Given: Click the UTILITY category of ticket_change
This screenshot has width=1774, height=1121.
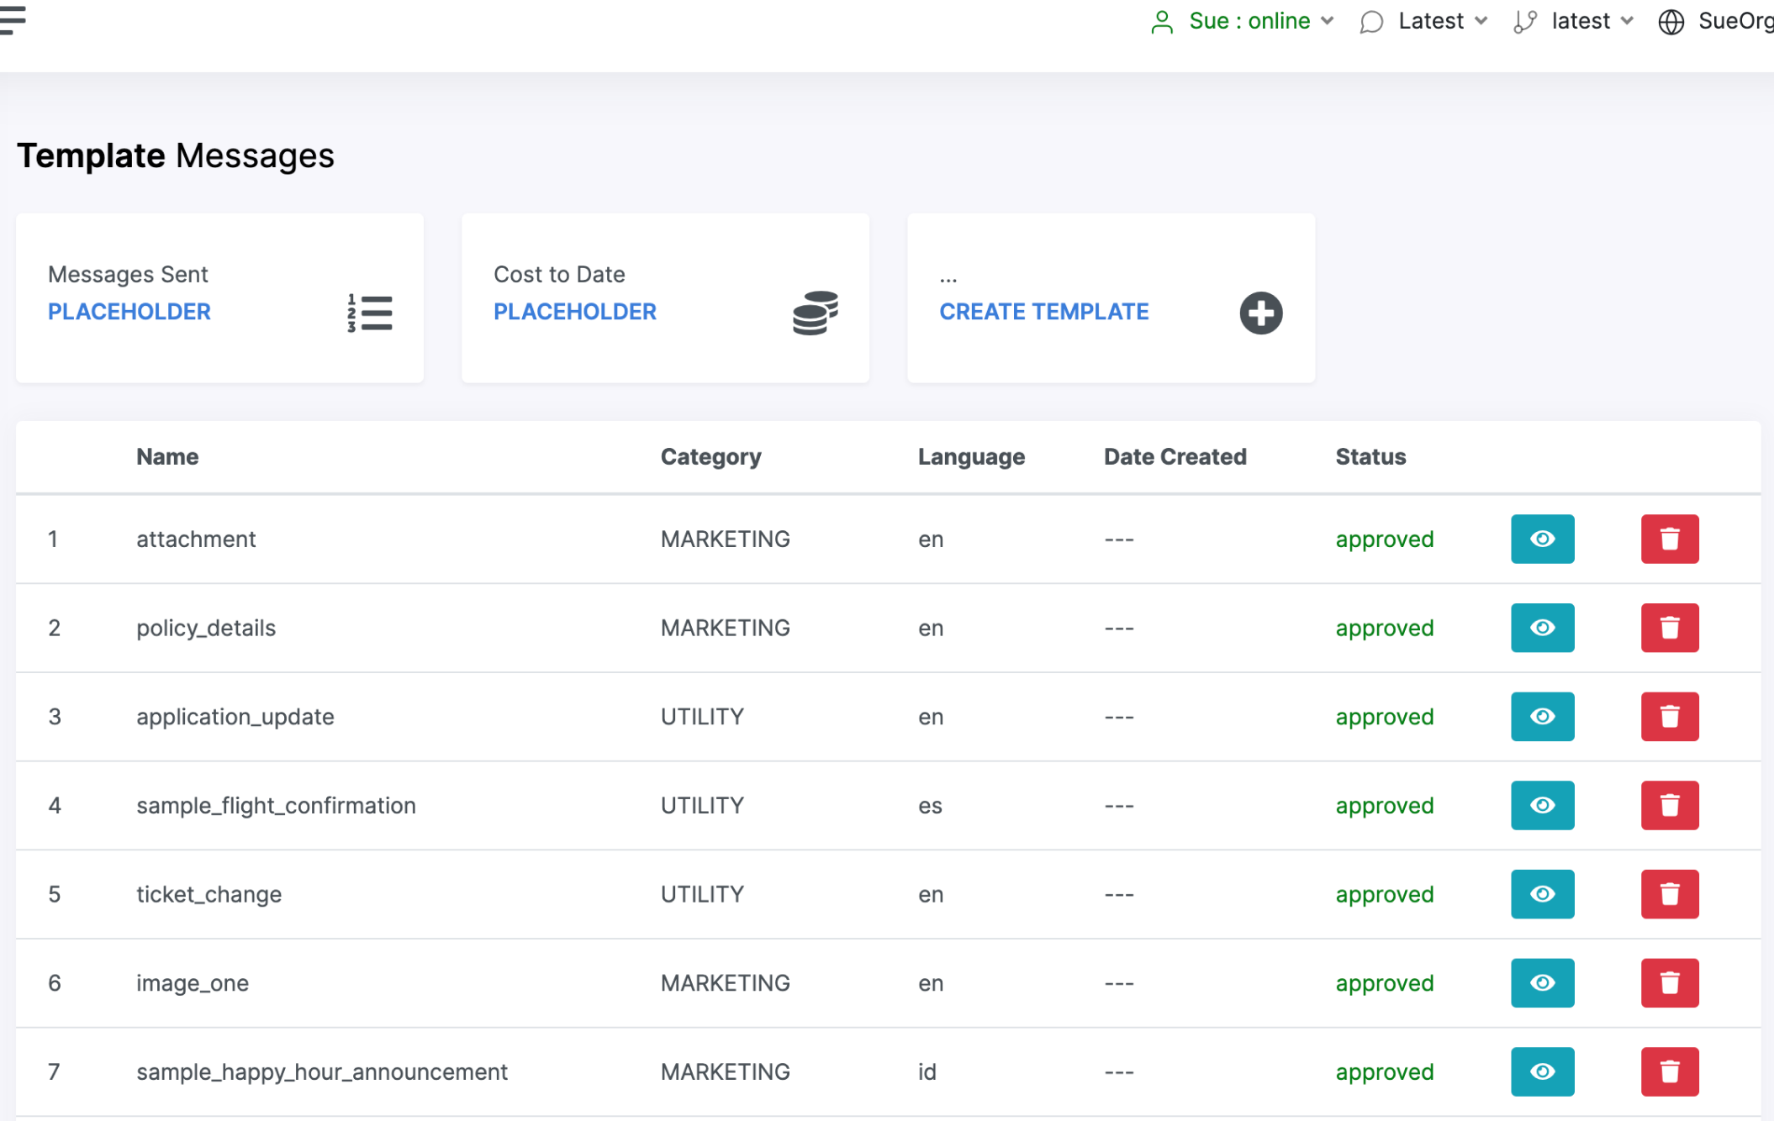Looking at the screenshot, I should [x=702, y=894].
